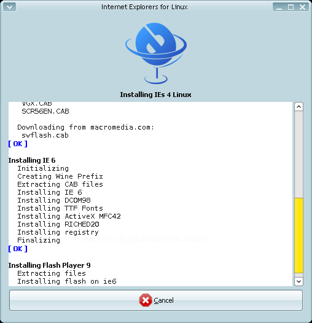Click the second blue [ OK ] status

pos(18,249)
